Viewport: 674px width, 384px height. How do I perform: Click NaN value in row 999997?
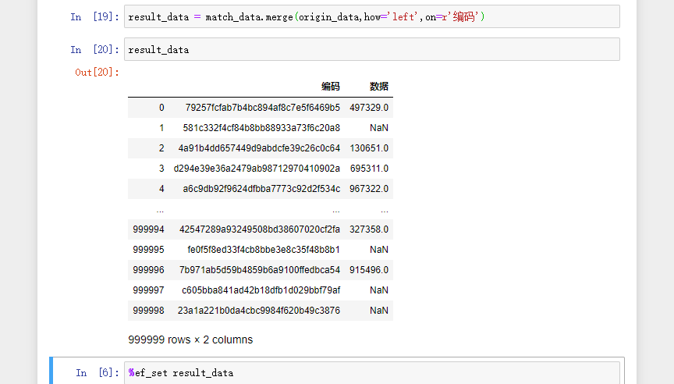[x=378, y=290]
